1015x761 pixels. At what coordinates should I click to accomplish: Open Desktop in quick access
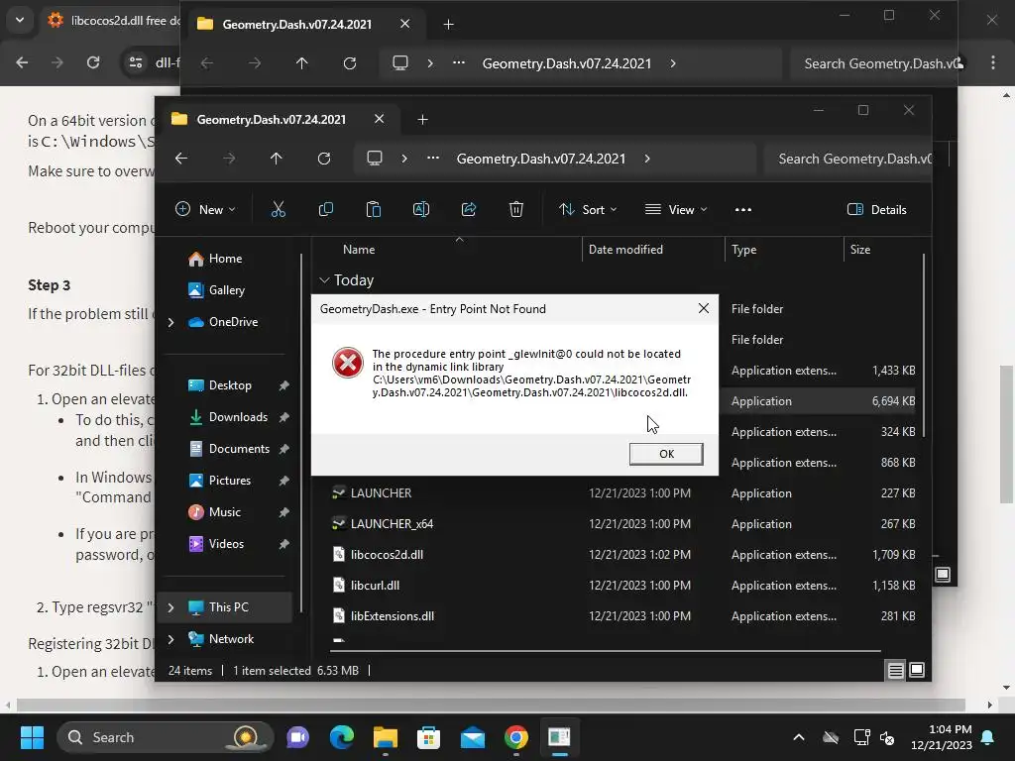tap(230, 385)
